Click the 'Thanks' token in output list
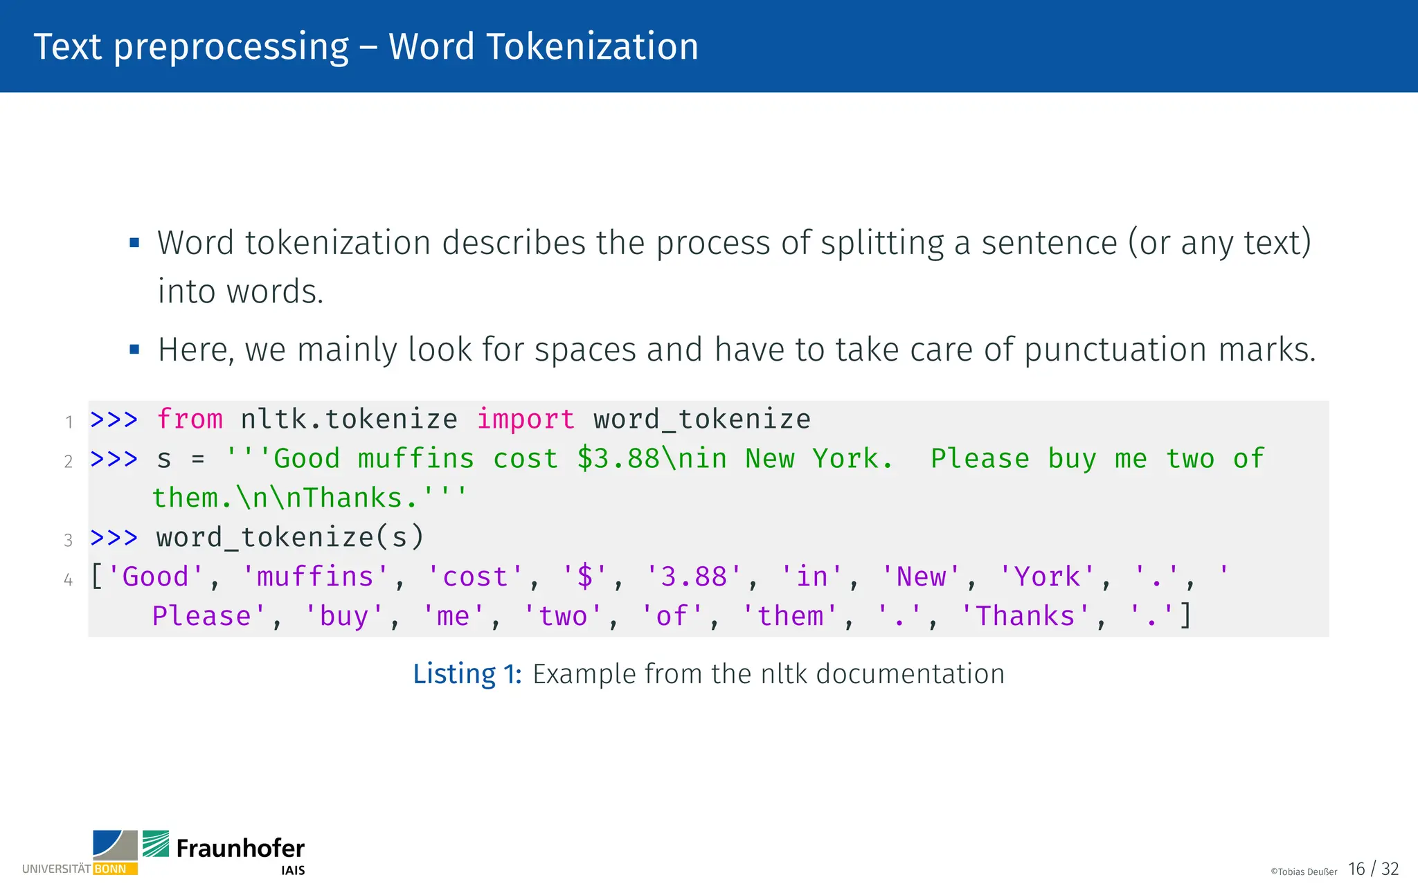Viewport: 1418px width, 886px height. (x=1025, y=616)
